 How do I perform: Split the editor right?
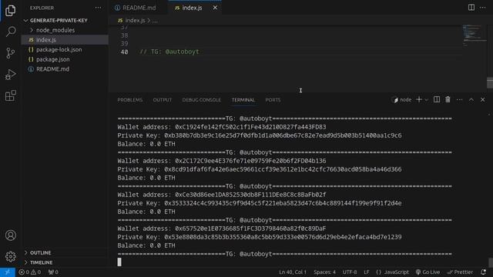click(471, 8)
